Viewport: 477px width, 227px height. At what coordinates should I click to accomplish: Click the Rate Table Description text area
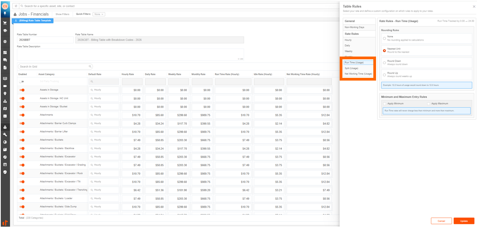(130, 55)
